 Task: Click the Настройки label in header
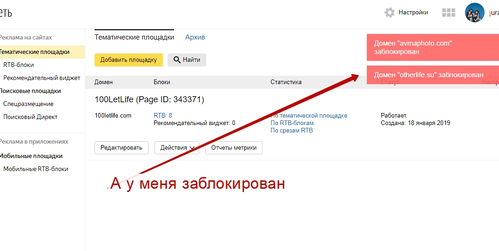(x=413, y=13)
